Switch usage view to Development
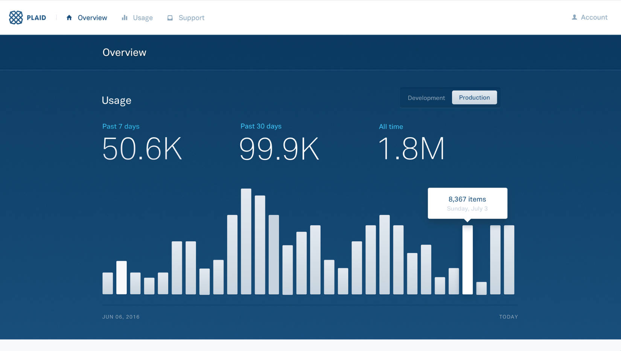Viewport: 621px width, 351px height. (426, 98)
